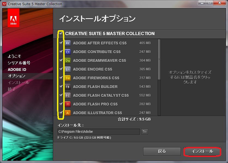Image resolution: width=228 pixels, height=163 pixels.
Task: Click the product list scrollbar thumb
Action: pyautogui.click(x=159, y=59)
